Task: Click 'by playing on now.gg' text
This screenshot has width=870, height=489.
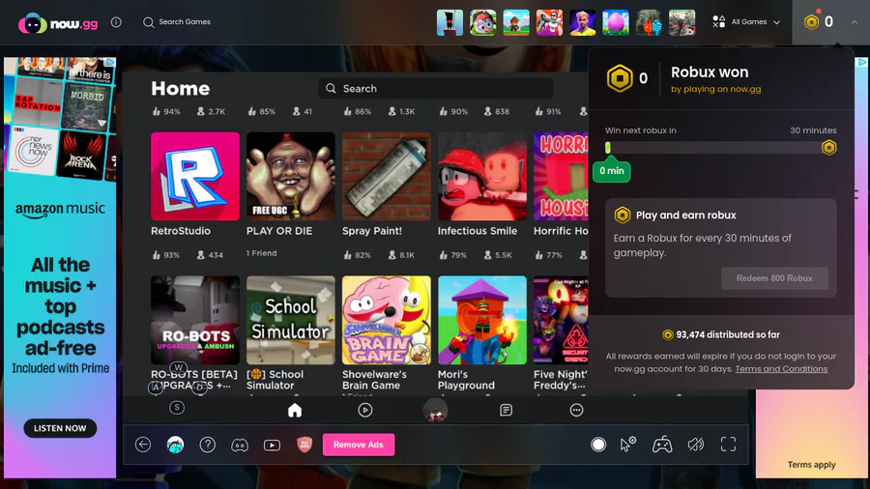Action: pyautogui.click(x=715, y=89)
